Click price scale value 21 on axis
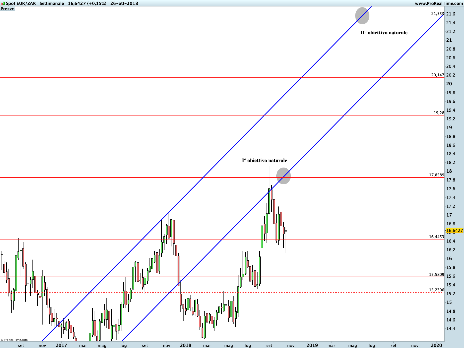This screenshot has width=464, height=348. [449, 40]
